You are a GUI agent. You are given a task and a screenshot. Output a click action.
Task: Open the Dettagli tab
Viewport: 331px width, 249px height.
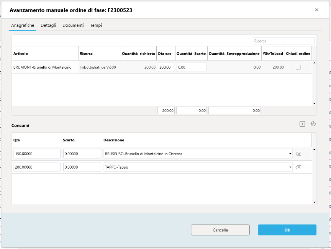pos(48,25)
